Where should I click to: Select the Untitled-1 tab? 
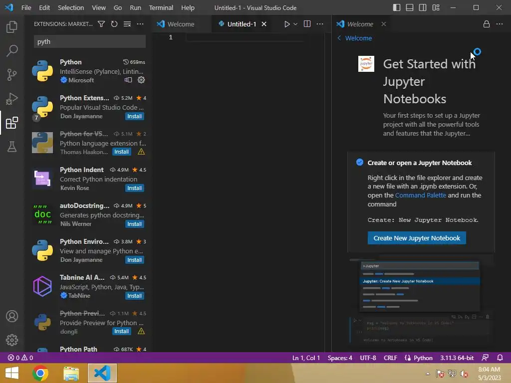point(241,24)
